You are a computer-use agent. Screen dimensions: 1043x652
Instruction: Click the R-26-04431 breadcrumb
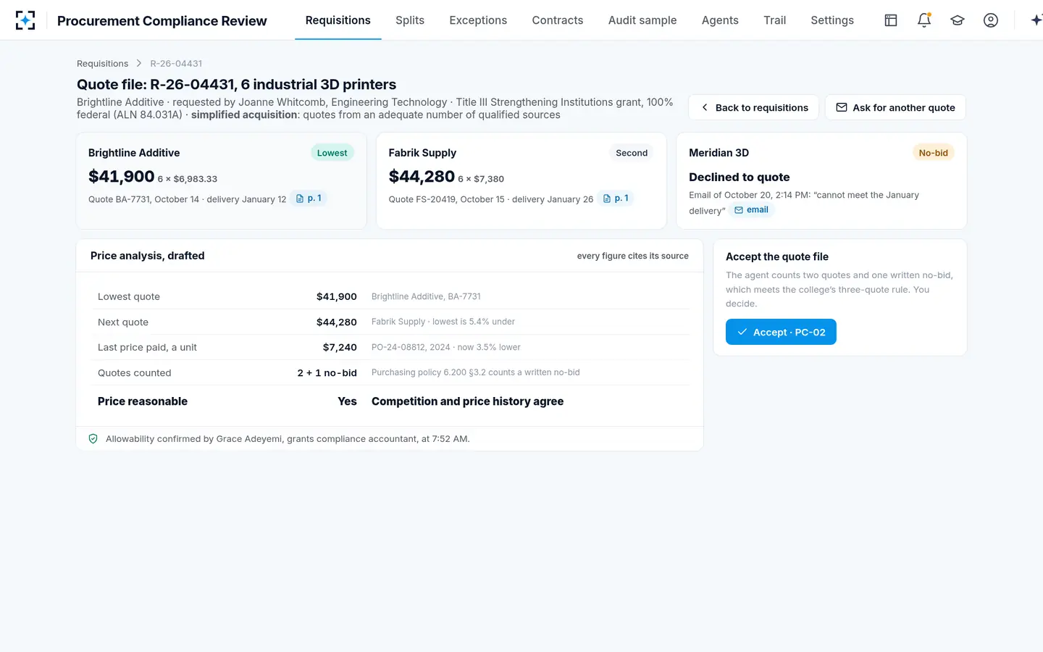pos(176,64)
